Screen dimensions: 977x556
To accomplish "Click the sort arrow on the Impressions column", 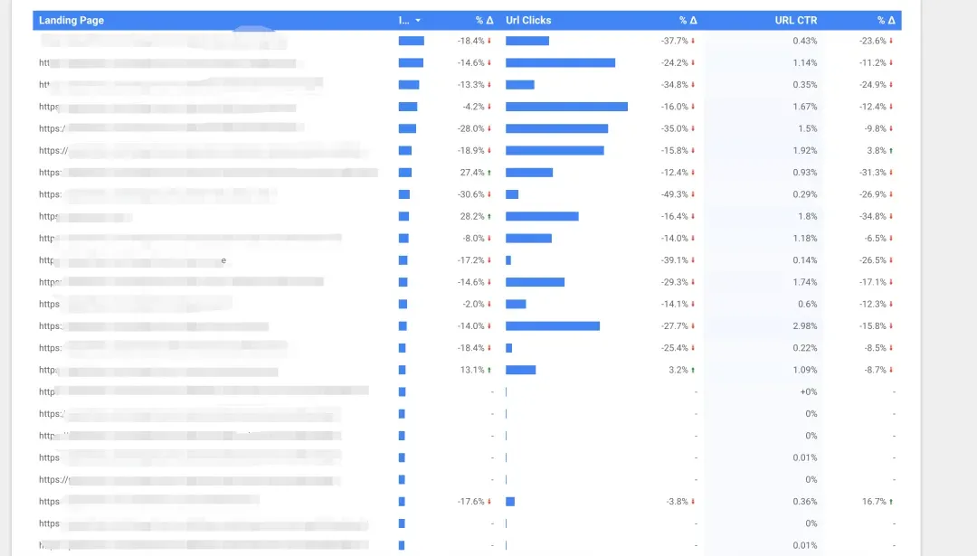I will (x=417, y=20).
